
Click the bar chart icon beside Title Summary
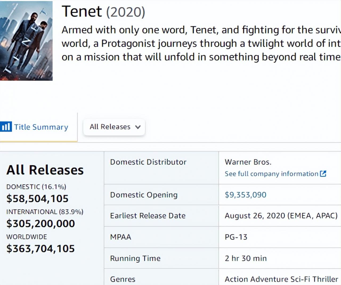pyautogui.click(x=6, y=127)
